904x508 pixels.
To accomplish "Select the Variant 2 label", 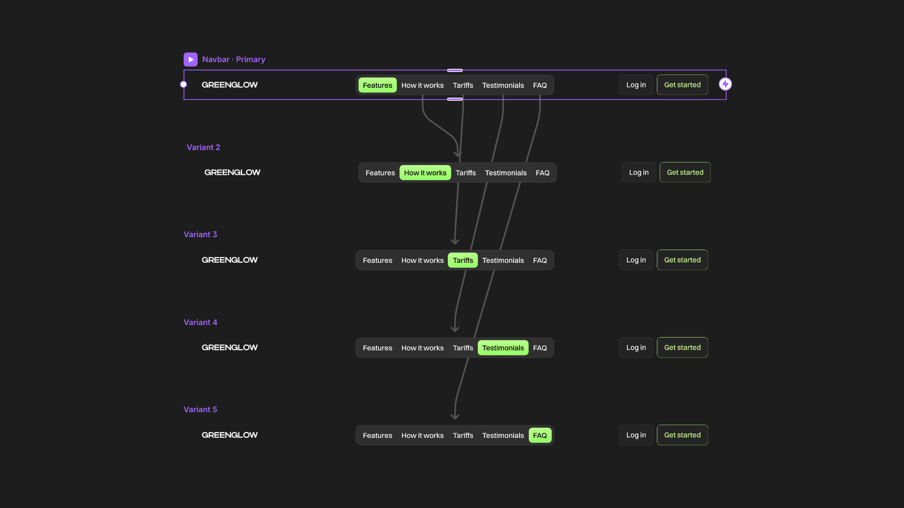I will [x=203, y=147].
